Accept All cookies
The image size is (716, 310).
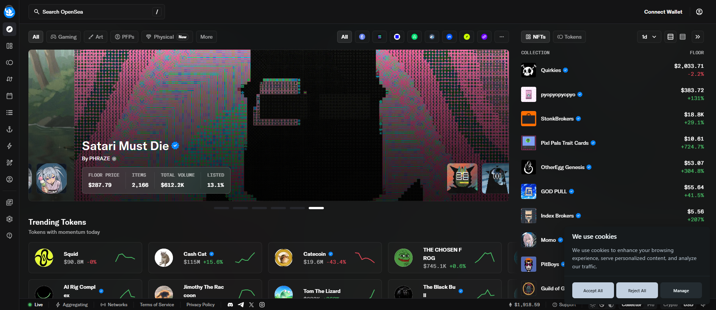coord(593,291)
